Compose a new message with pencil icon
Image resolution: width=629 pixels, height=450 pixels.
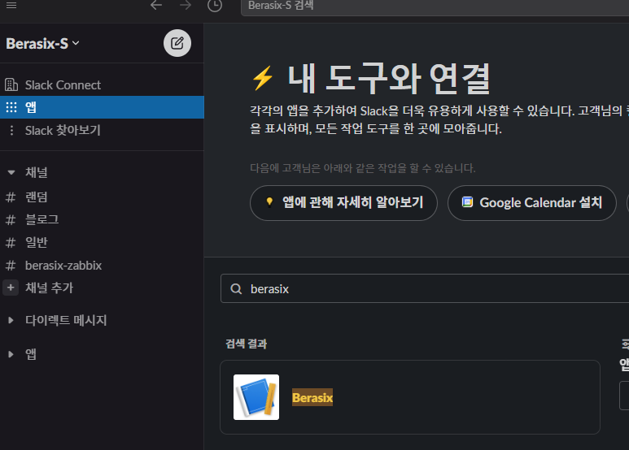tap(177, 43)
